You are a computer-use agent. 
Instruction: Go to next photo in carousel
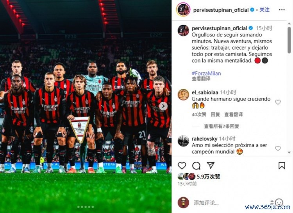coord(163,106)
